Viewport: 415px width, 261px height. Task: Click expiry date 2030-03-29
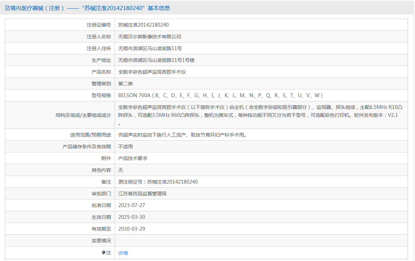pyautogui.click(x=132, y=229)
